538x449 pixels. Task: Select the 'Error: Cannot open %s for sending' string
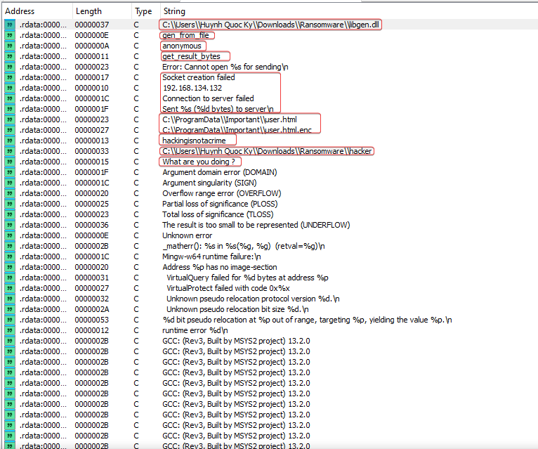pos(225,67)
